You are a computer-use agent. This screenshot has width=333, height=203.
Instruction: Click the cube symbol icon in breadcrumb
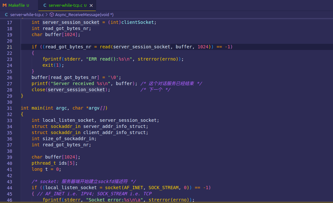point(52,15)
